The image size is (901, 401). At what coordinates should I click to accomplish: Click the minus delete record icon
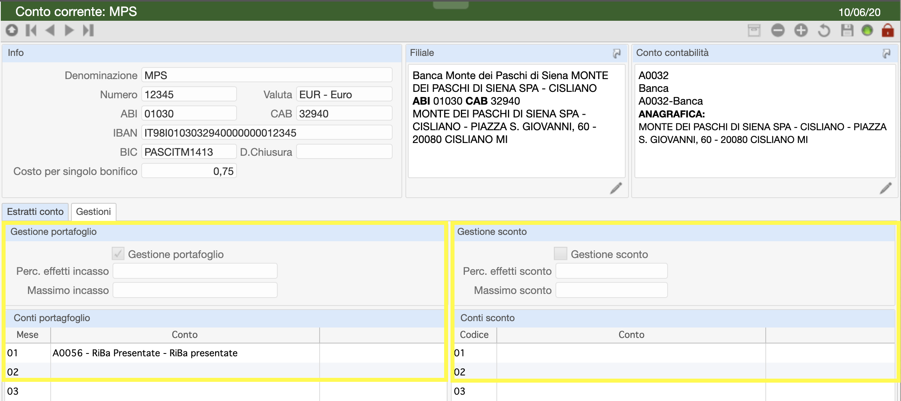click(778, 30)
